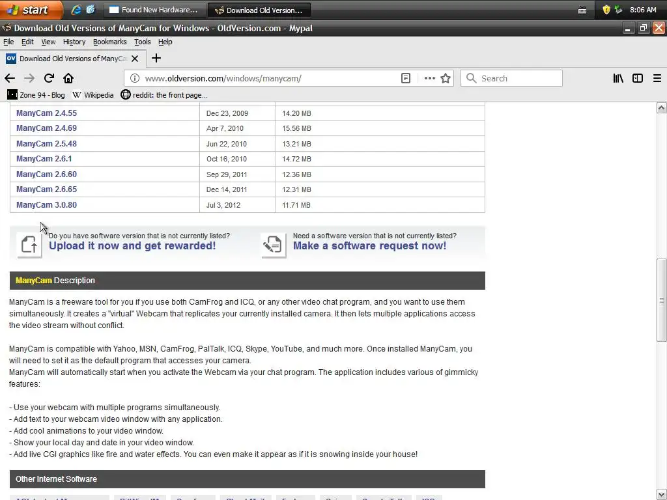Click Upload it now and get rewarded
Screen dimensions: 667x500
[132, 245]
